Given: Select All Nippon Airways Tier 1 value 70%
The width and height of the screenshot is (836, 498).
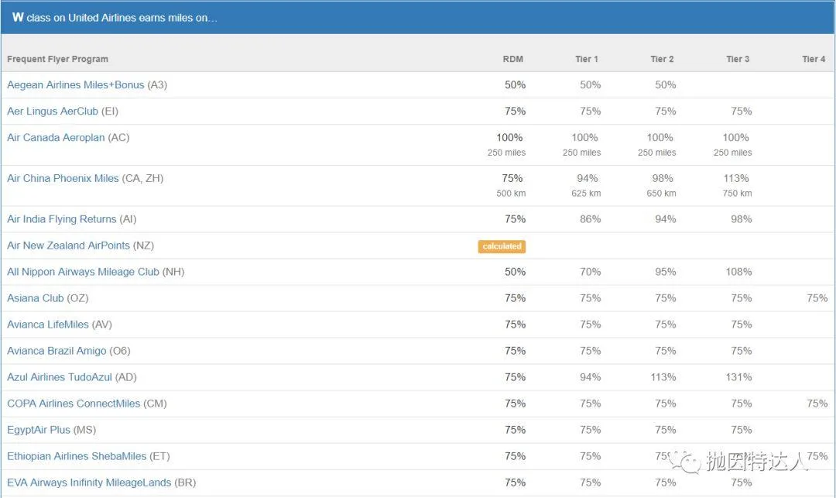Looking at the screenshot, I should click(x=590, y=272).
